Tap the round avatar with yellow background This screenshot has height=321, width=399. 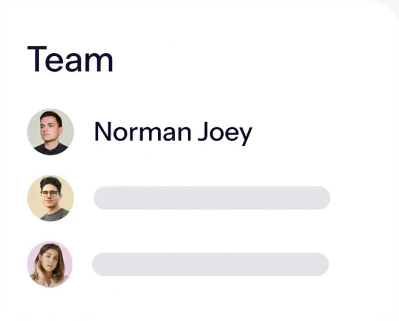[x=50, y=198]
